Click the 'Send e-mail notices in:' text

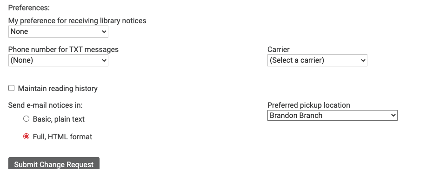pyautogui.click(x=45, y=105)
